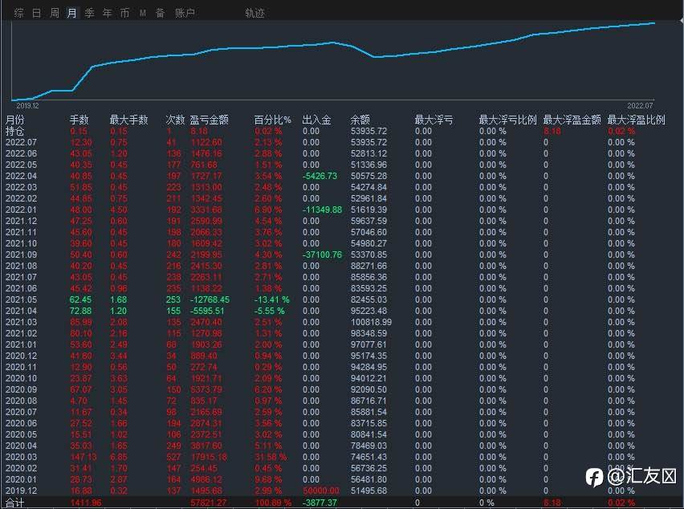Select the 币 currency tab

coord(124,13)
